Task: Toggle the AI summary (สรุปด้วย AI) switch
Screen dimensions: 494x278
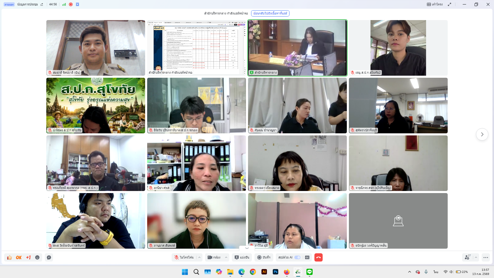Action: (x=297, y=257)
